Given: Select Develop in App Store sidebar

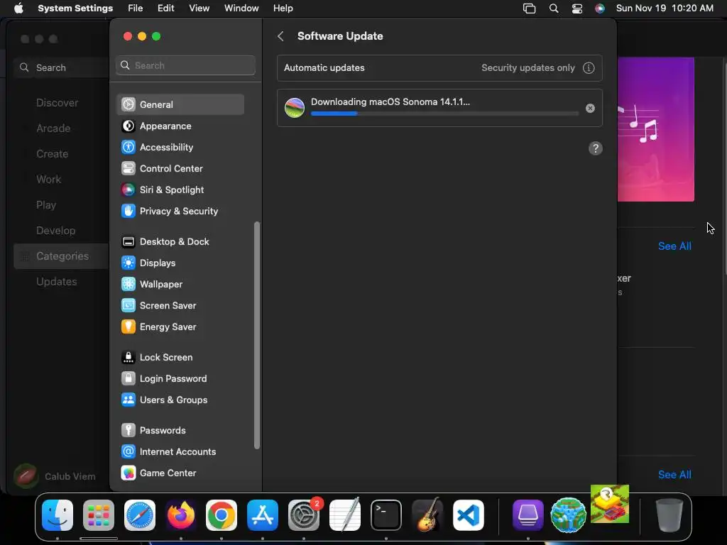Looking at the screenshot, I should coord(55,231).
